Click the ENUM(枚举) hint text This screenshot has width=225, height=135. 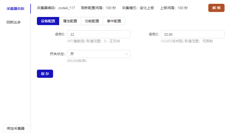click(77, 61)
